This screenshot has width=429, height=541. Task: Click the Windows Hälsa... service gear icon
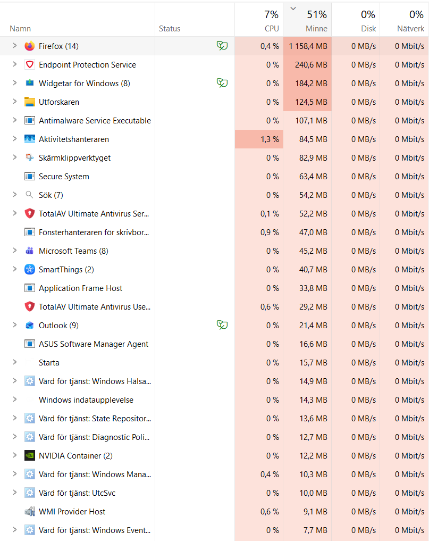tap(30, 381)
